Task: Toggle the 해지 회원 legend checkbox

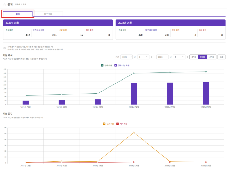Action: coord(117,124)
